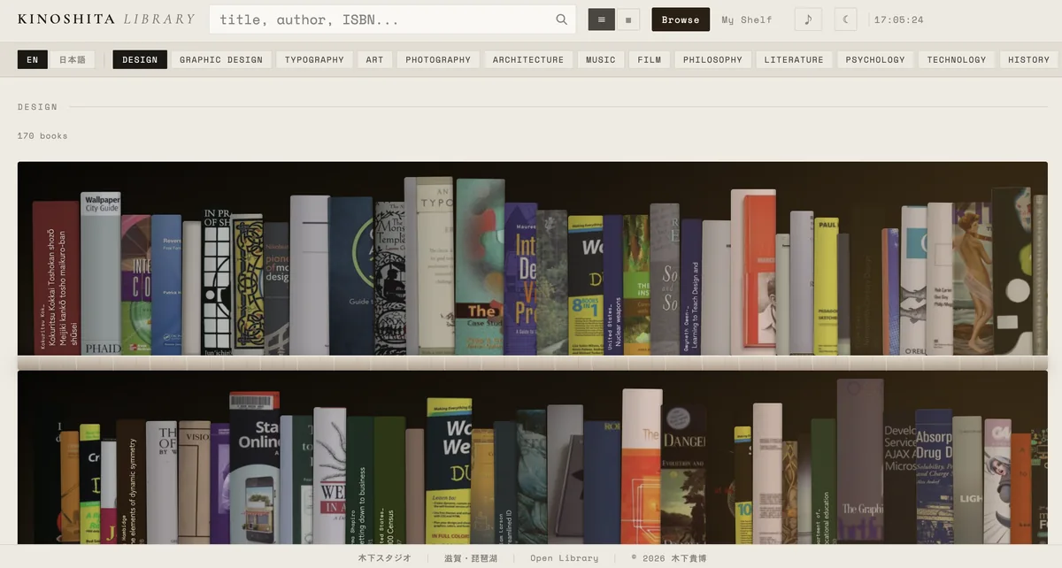Image resolution: width=1062 pixels, height=568 pixels.
Task: Open the Wallpaper City Guide book
Action: click(101, 273)
